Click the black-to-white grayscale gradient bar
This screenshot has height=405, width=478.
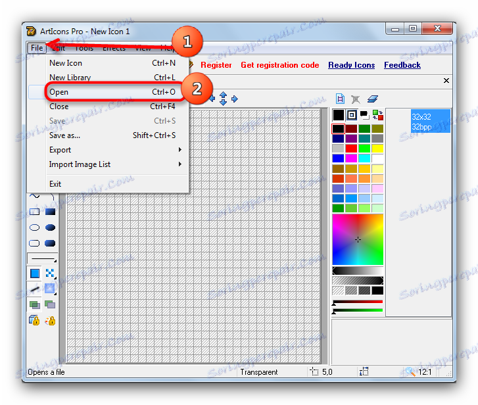pyautogui.click(x=358, y=271)
